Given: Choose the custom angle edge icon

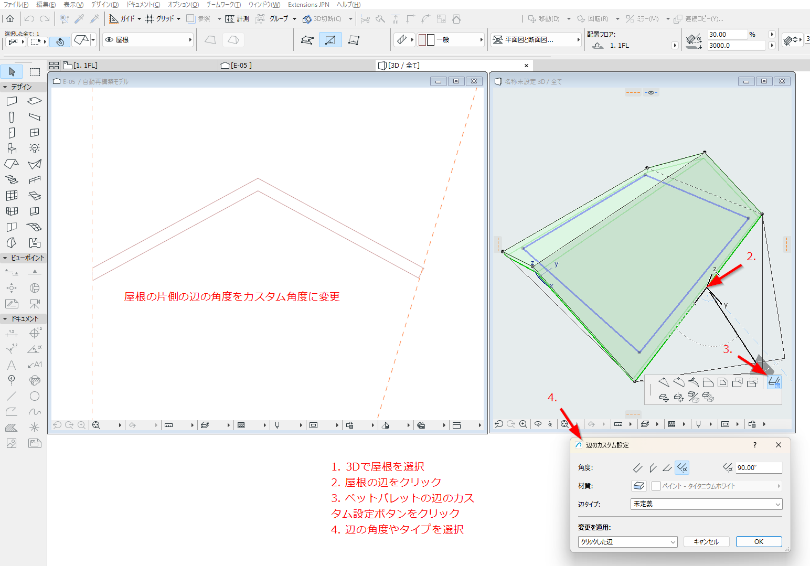Looking at the screenshot, I should pyautogui.click(x=682, y=467).
